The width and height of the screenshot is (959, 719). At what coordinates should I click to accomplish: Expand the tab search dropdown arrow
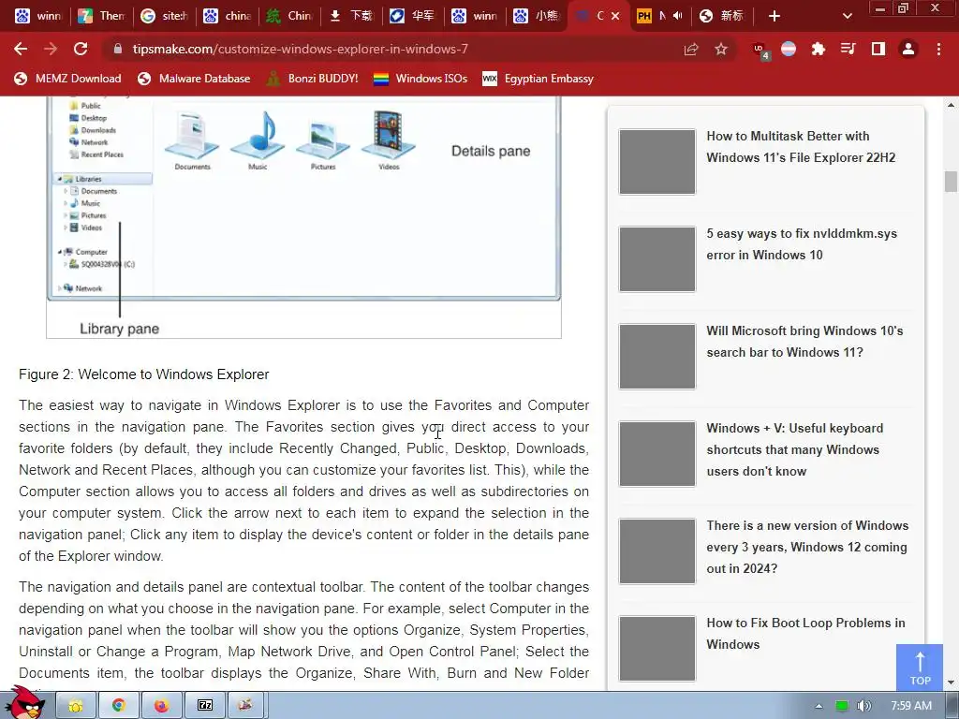click(847, 16)
